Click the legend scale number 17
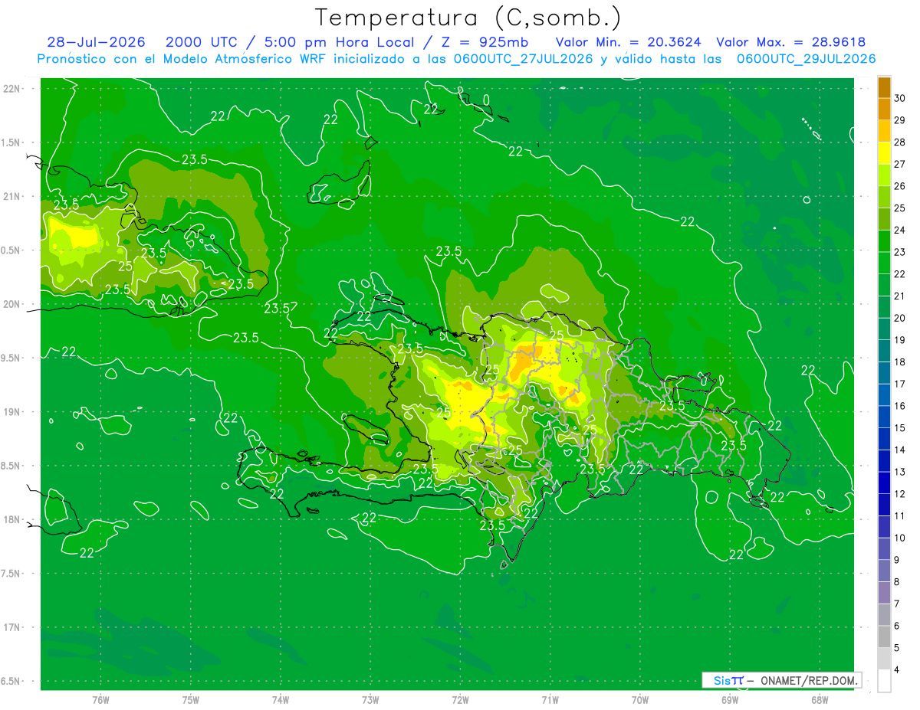 pyautogui.click(x=900, y=384)
